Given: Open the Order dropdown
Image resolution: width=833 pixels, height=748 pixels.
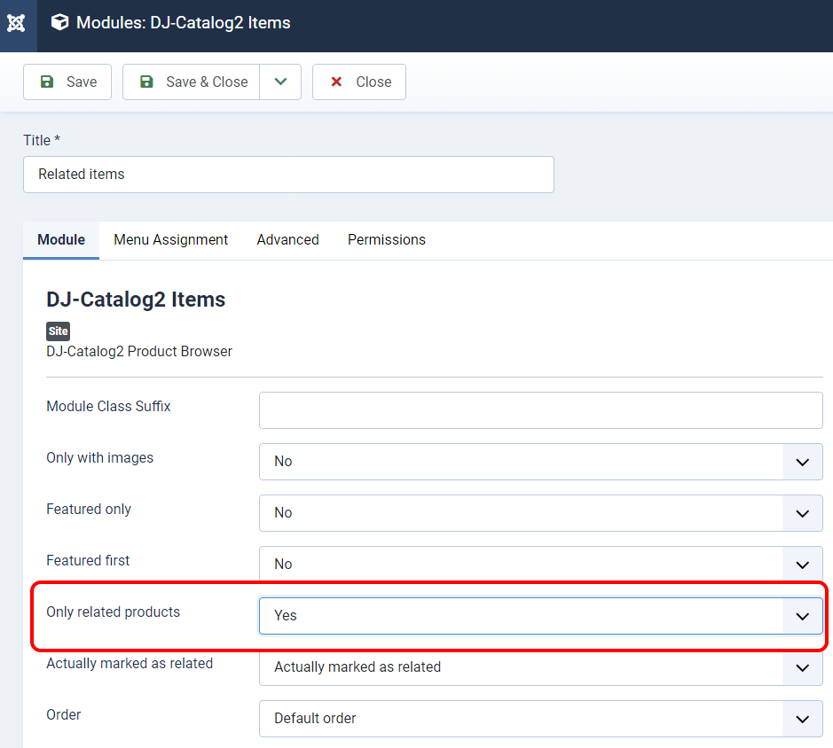Looking at the screenshot, I should coord(541,719).
